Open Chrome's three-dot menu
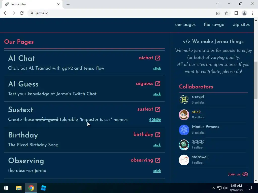Viewport: 258px width, 193px height. coord(252,13)
